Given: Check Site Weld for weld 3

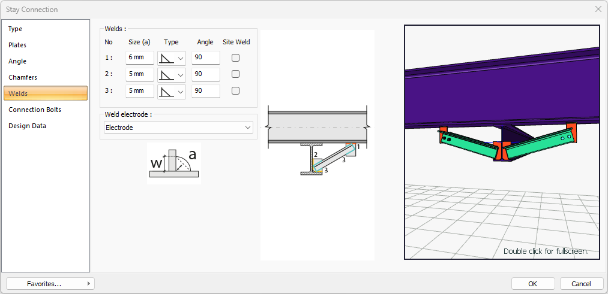Looking at the screenshot, I should (236, 91).
